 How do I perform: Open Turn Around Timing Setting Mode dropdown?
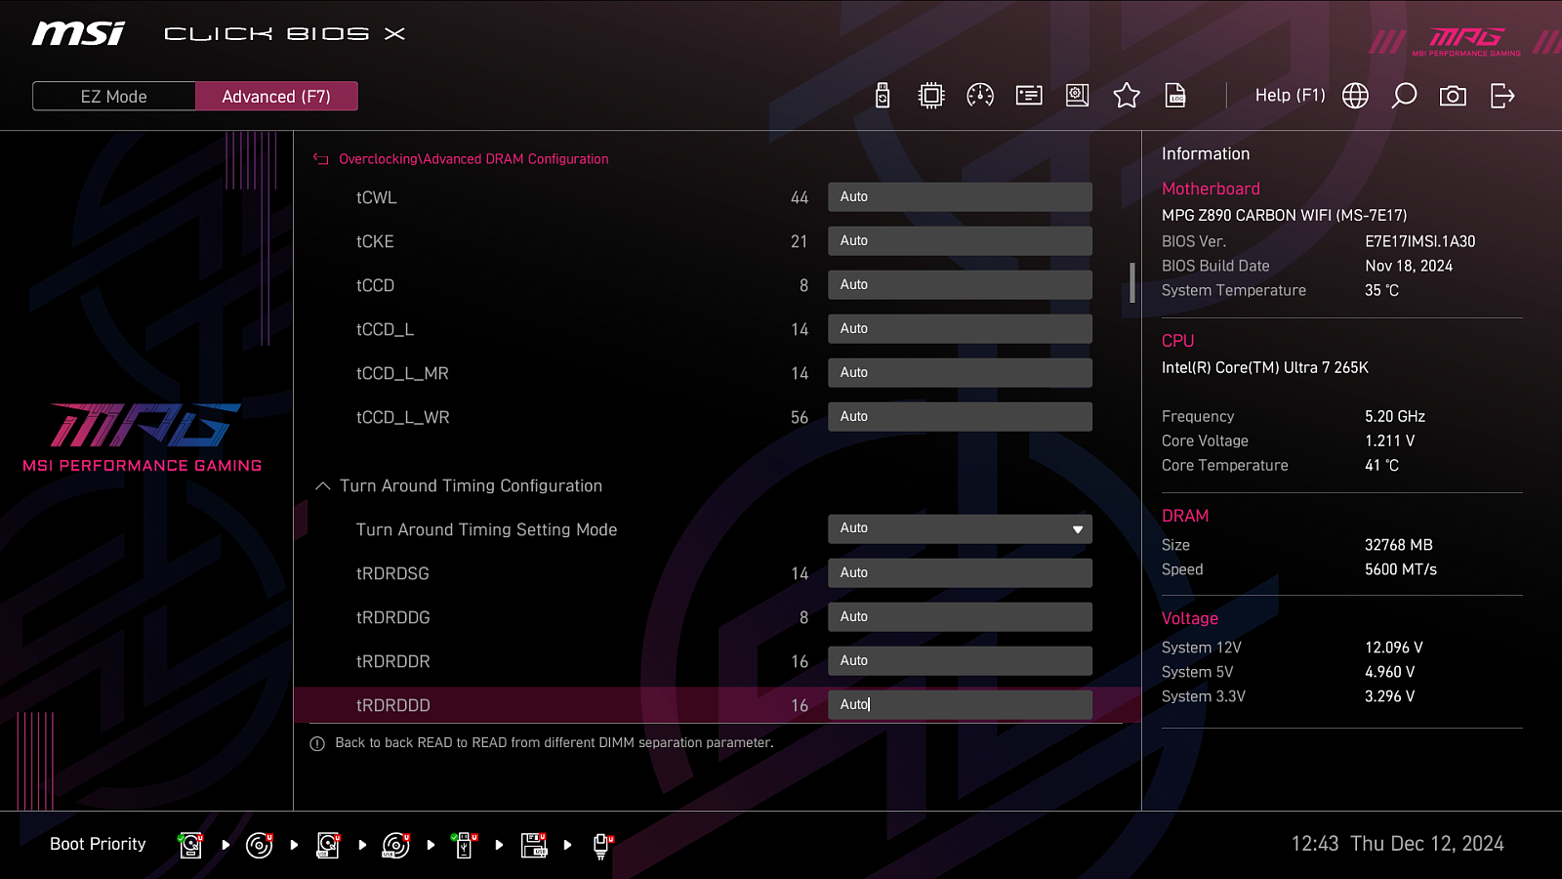click(x=960, y=528)
